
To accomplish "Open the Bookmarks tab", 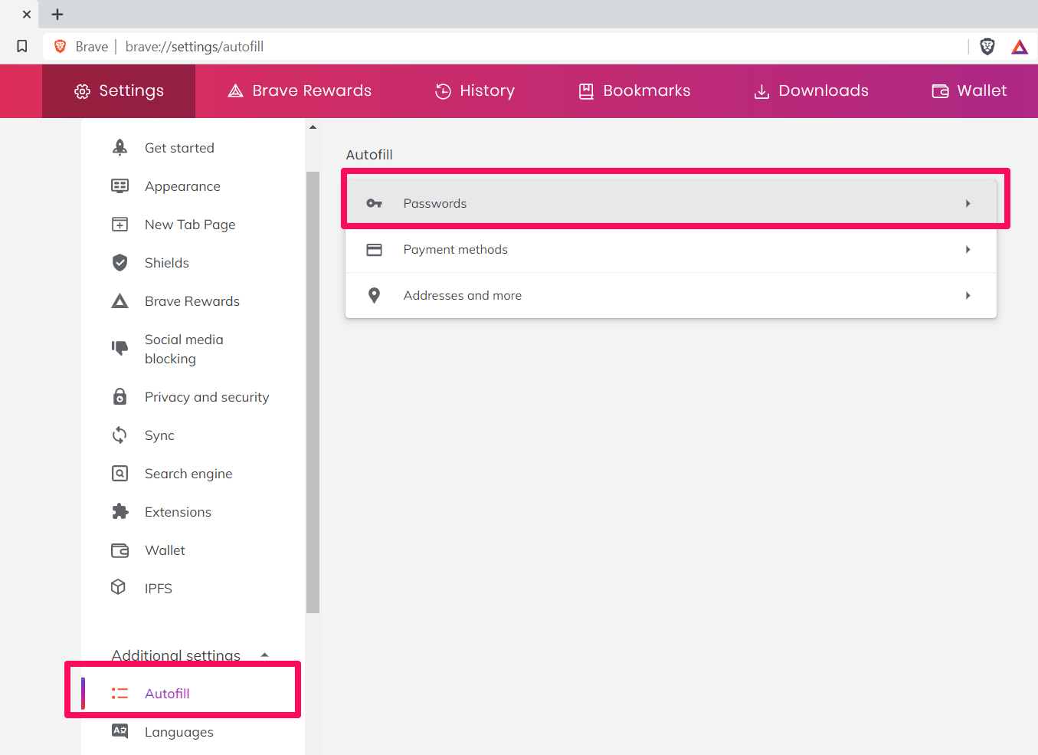I will click(x=634, y=91).
